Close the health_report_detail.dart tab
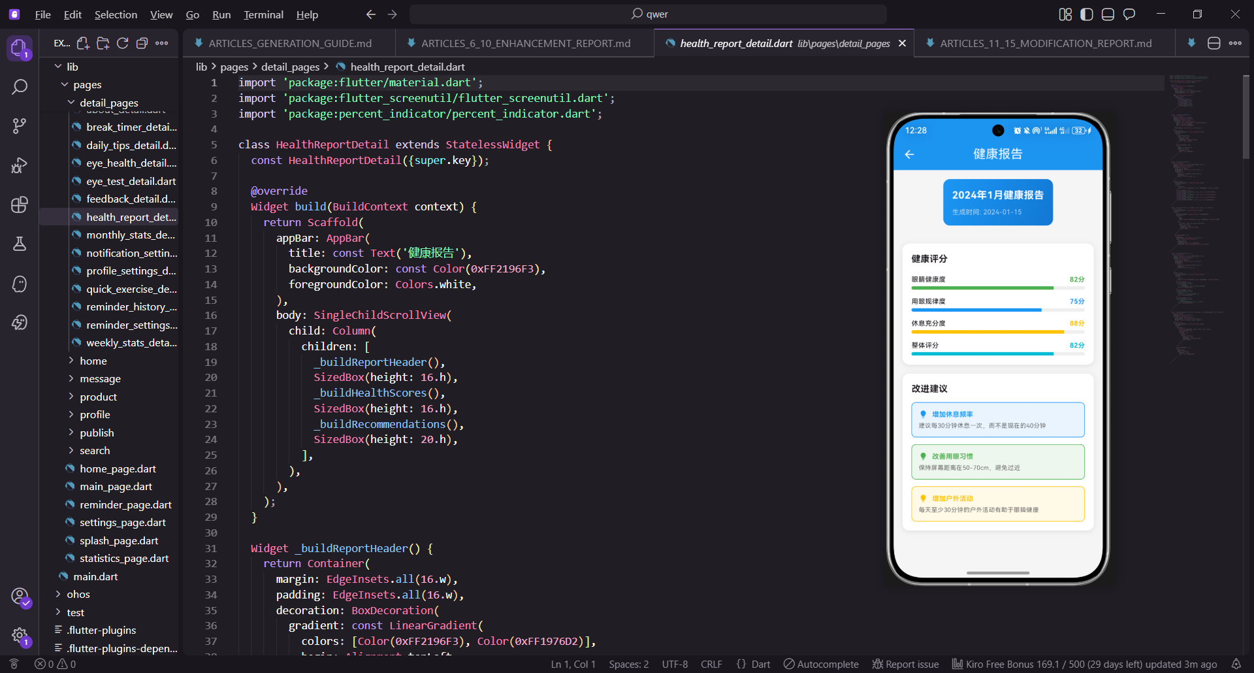1254x673 pixels. [x=902, y=43]
